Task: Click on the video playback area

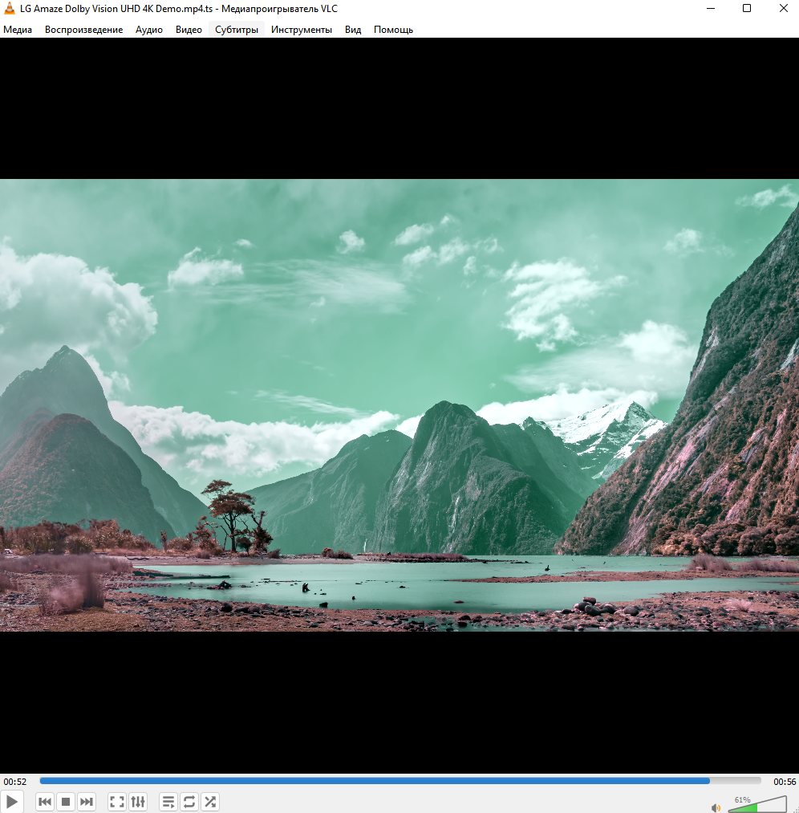Action: tap(399, 405)
